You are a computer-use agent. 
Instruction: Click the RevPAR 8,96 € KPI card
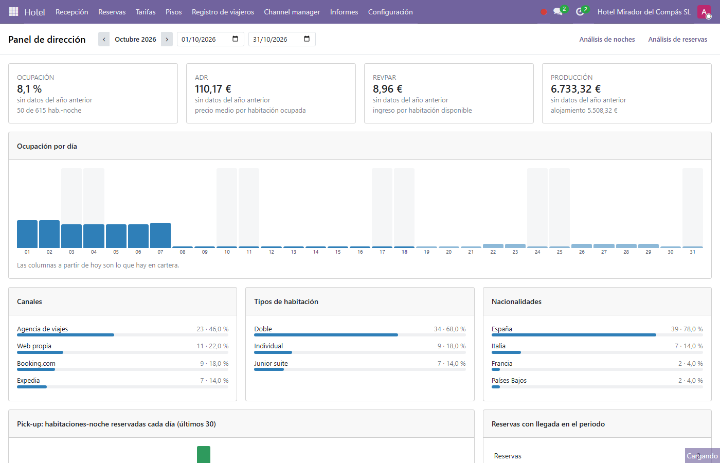449,93
